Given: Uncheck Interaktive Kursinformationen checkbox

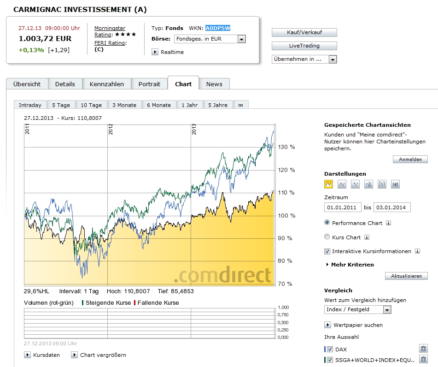Looking at the screenshot, I should tap(327, 251).
